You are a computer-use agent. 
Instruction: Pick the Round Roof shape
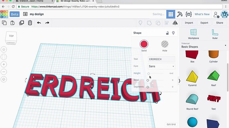pyautogui.click(x=192, y=102)
